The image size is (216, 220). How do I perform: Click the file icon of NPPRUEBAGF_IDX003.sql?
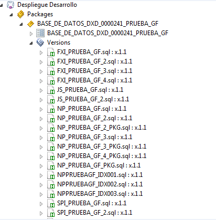(51, 194)
